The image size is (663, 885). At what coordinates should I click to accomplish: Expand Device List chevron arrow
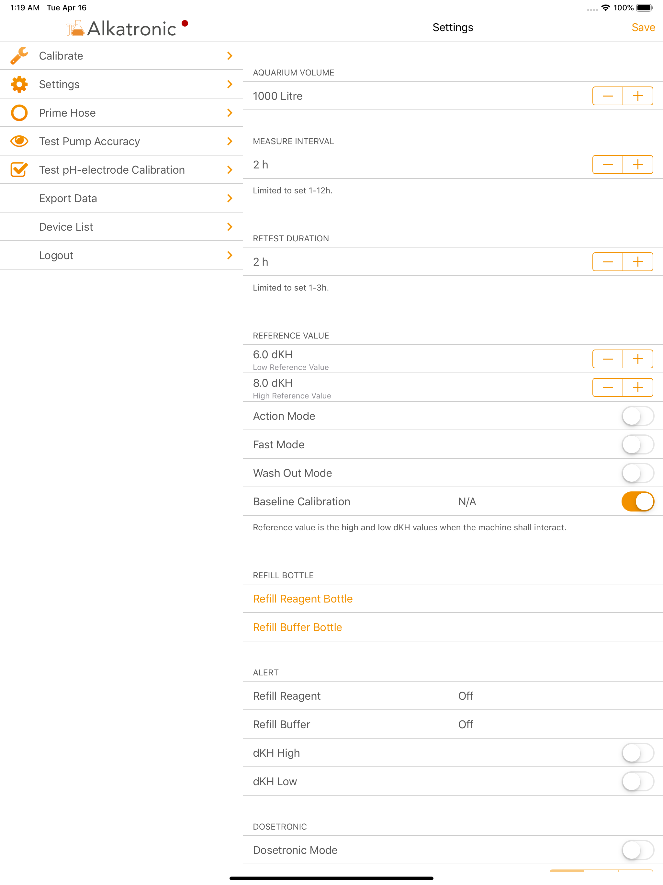pyautogui.click(x=230, y=227)
